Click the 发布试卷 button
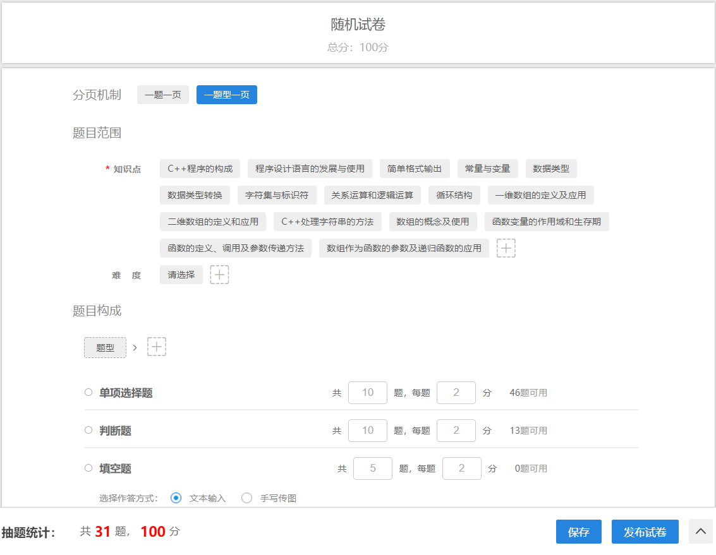Viewport: 716px width, 555px height. [x=645, y=532]
